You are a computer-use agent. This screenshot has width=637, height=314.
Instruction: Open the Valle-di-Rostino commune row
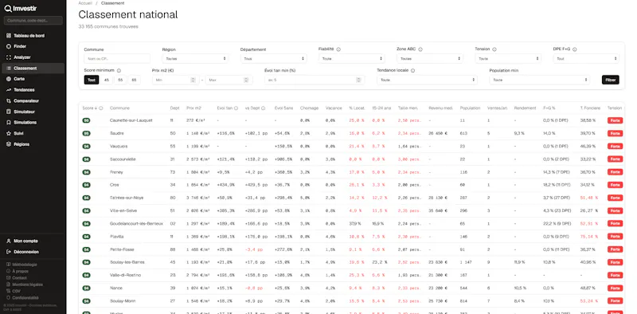(x=351, y=276)
